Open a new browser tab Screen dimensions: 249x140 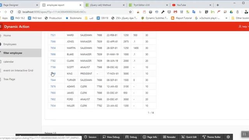tap(217, 5)
